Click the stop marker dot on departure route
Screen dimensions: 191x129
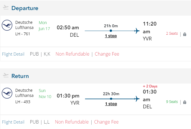(111, 31)
